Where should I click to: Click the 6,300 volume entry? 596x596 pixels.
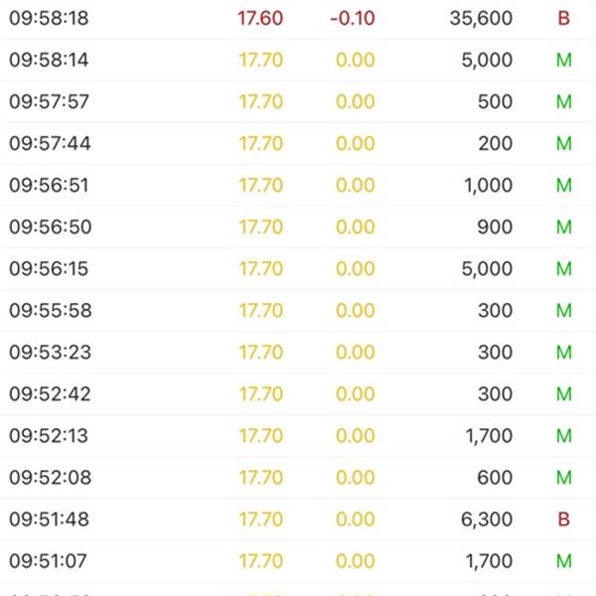[x=487, y=520]
